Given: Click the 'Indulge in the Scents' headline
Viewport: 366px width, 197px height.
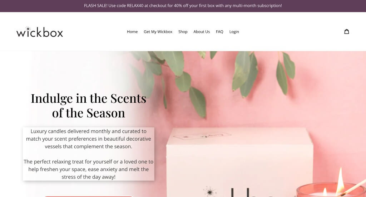Looking at the screenshot, I should 89,106.
